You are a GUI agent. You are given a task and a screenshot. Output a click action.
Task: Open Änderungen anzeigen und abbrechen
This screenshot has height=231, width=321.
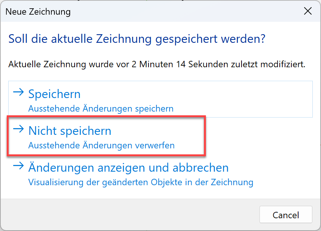pyautogui.click(x=128, y=168)
